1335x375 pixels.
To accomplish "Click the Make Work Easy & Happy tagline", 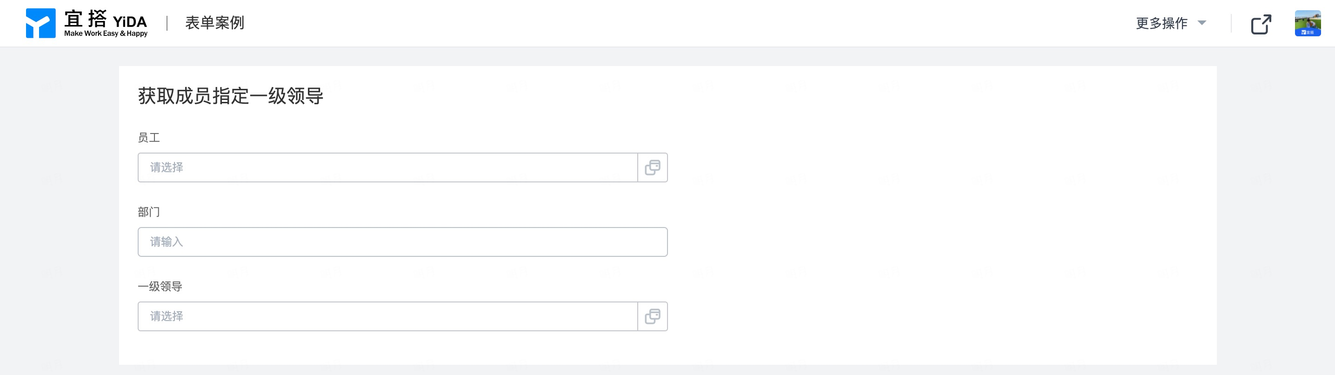I will tap(106, 33).
